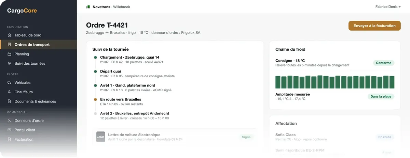The width and height of the screenshot is (410, 158).
Task: Click the green Novatrans truck logo icon
Action: click(88, 7)
